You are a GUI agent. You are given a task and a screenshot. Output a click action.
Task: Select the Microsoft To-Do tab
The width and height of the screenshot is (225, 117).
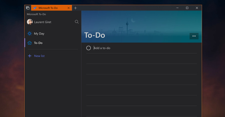(x=51, y=8)
